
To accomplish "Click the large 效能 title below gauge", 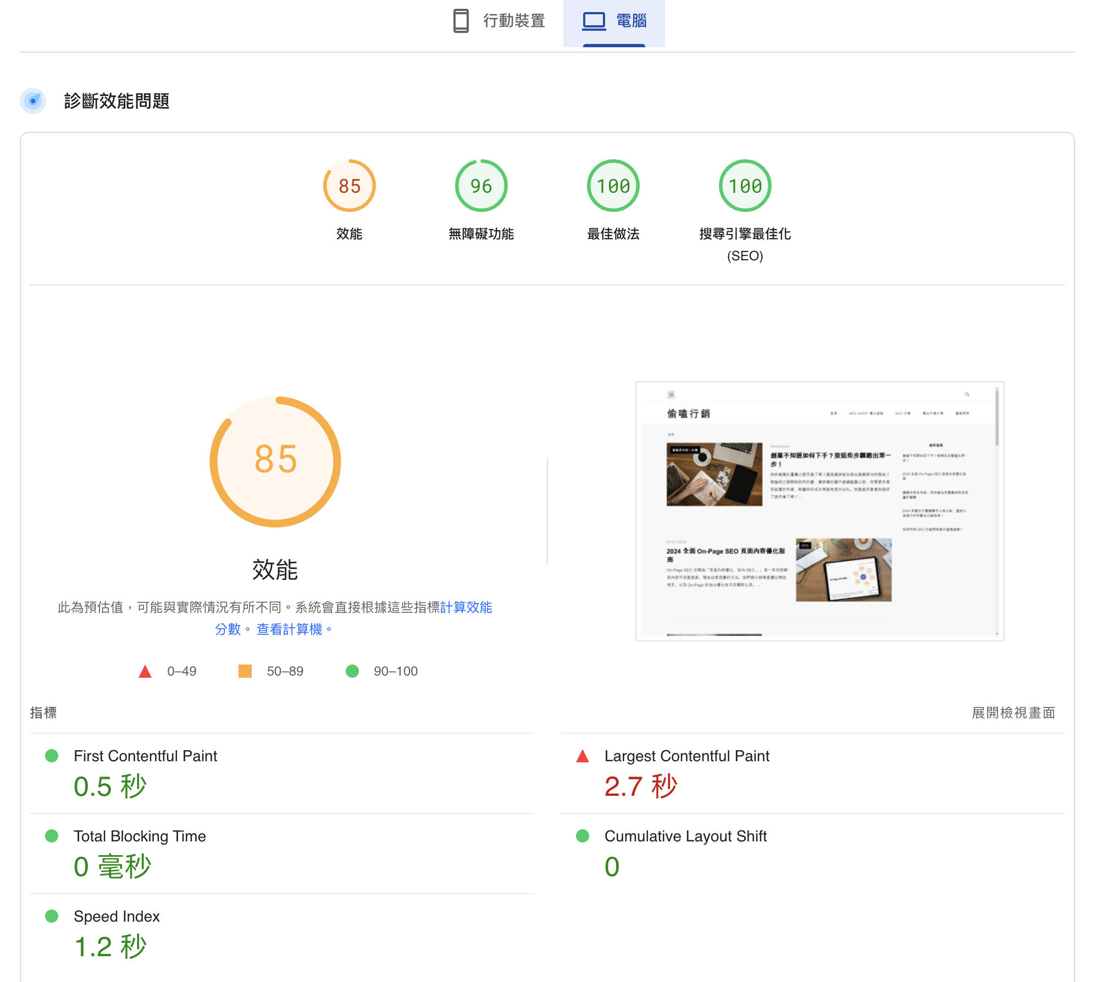I will click(275, 570).
